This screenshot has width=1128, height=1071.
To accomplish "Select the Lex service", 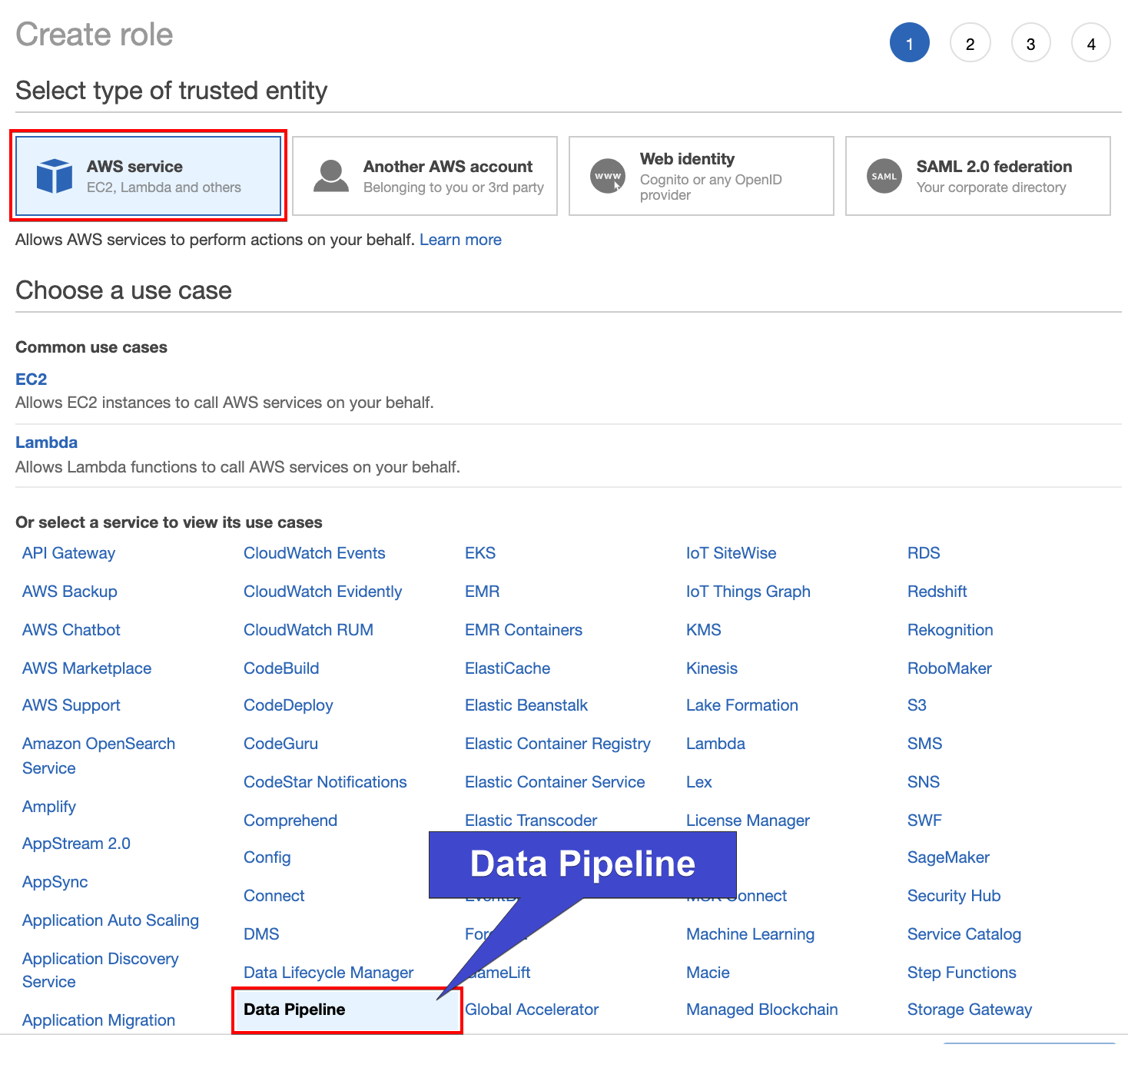I will click(x=699, y=782).
